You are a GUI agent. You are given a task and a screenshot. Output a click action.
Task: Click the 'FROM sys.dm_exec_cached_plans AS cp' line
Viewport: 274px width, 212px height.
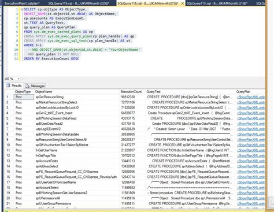pos(58,32)
